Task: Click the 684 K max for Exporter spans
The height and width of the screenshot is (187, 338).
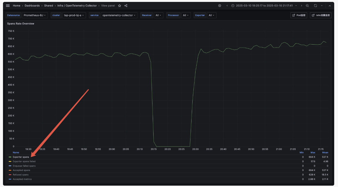Action: click(312, 157)
